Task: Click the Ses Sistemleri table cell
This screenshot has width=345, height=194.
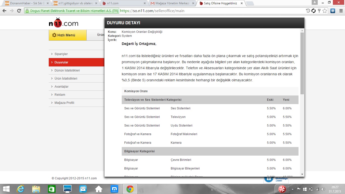Action: point(181,108)
